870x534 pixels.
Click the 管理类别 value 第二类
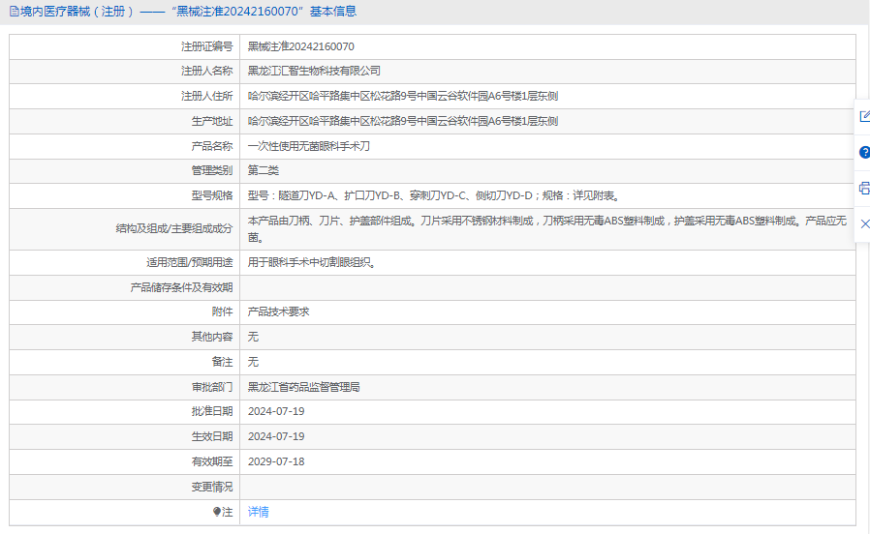pyautogui.click(x=264, y=170)
